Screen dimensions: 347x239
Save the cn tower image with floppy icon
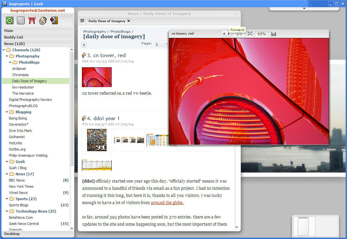274,34
